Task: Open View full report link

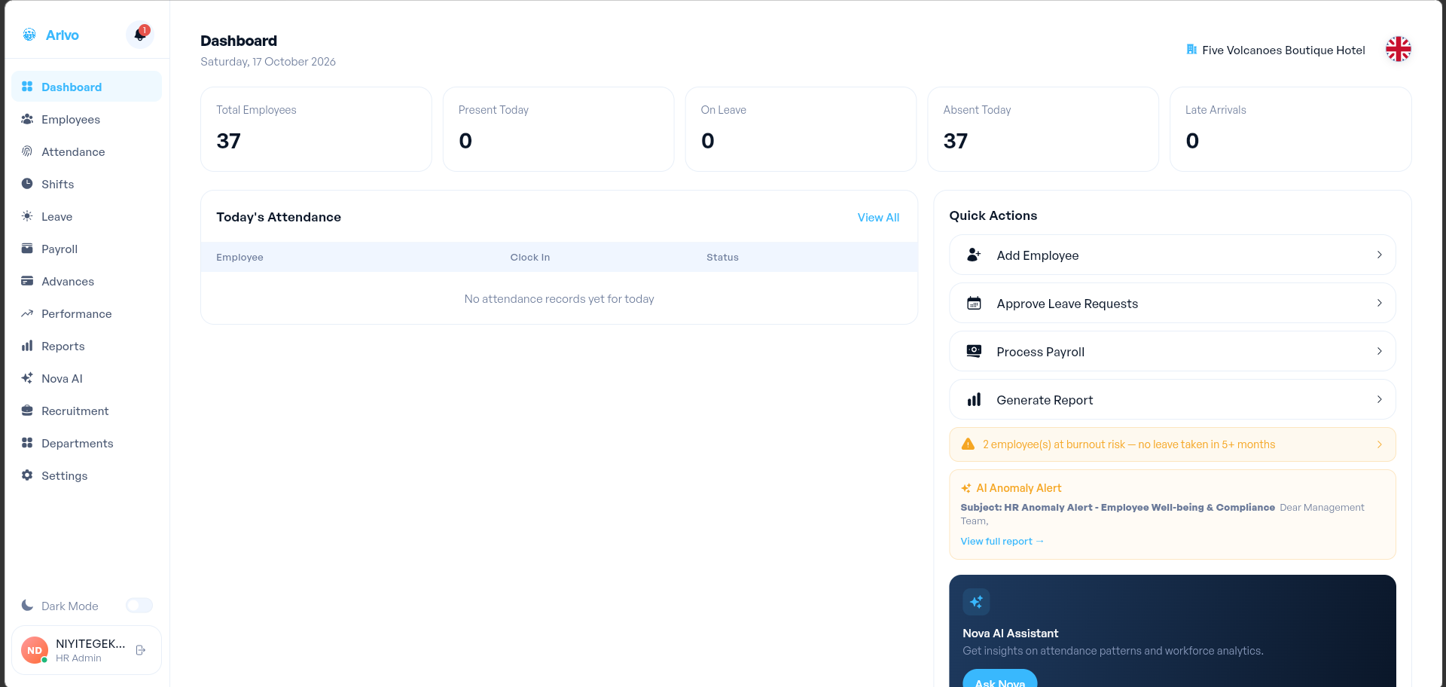Action: pos(1002,541)
